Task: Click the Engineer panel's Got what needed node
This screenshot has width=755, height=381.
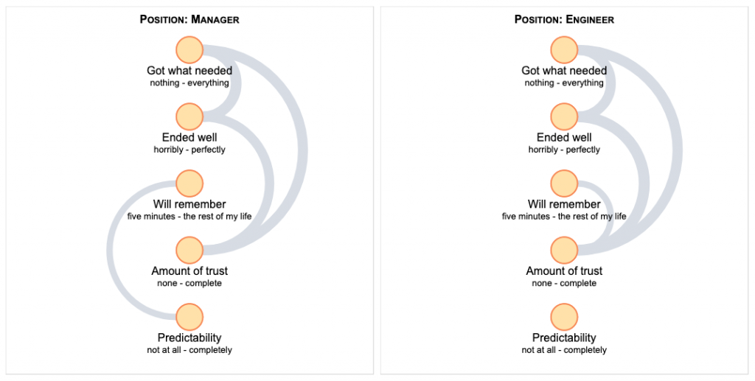Action: [564, 50]
